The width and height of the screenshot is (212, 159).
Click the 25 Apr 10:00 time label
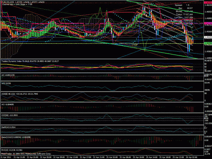click(x=139, y=157)
